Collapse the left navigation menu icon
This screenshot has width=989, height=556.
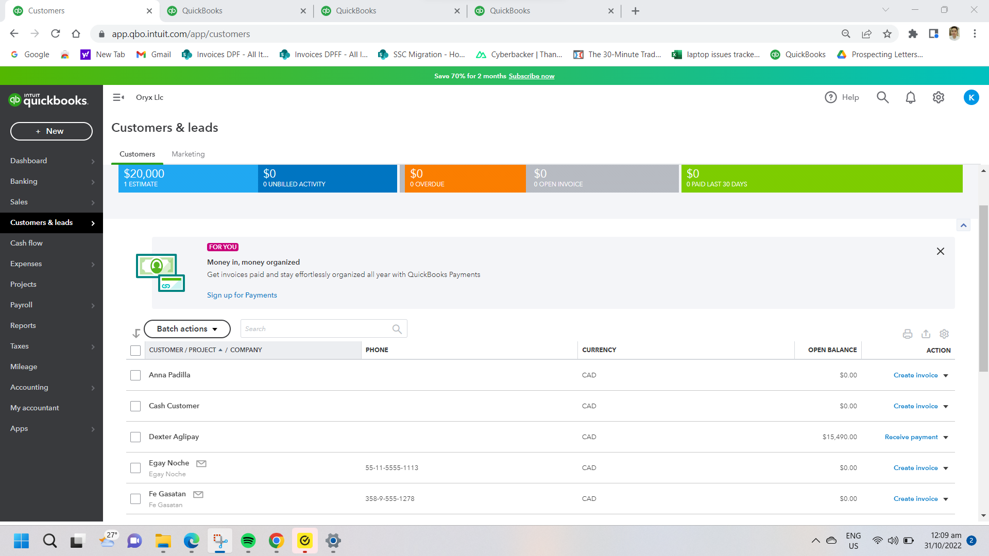118,97
